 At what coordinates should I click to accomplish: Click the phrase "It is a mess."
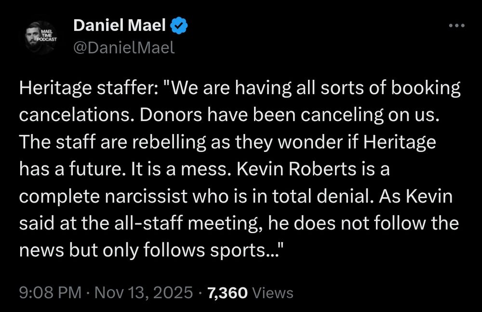pos(171,169)
